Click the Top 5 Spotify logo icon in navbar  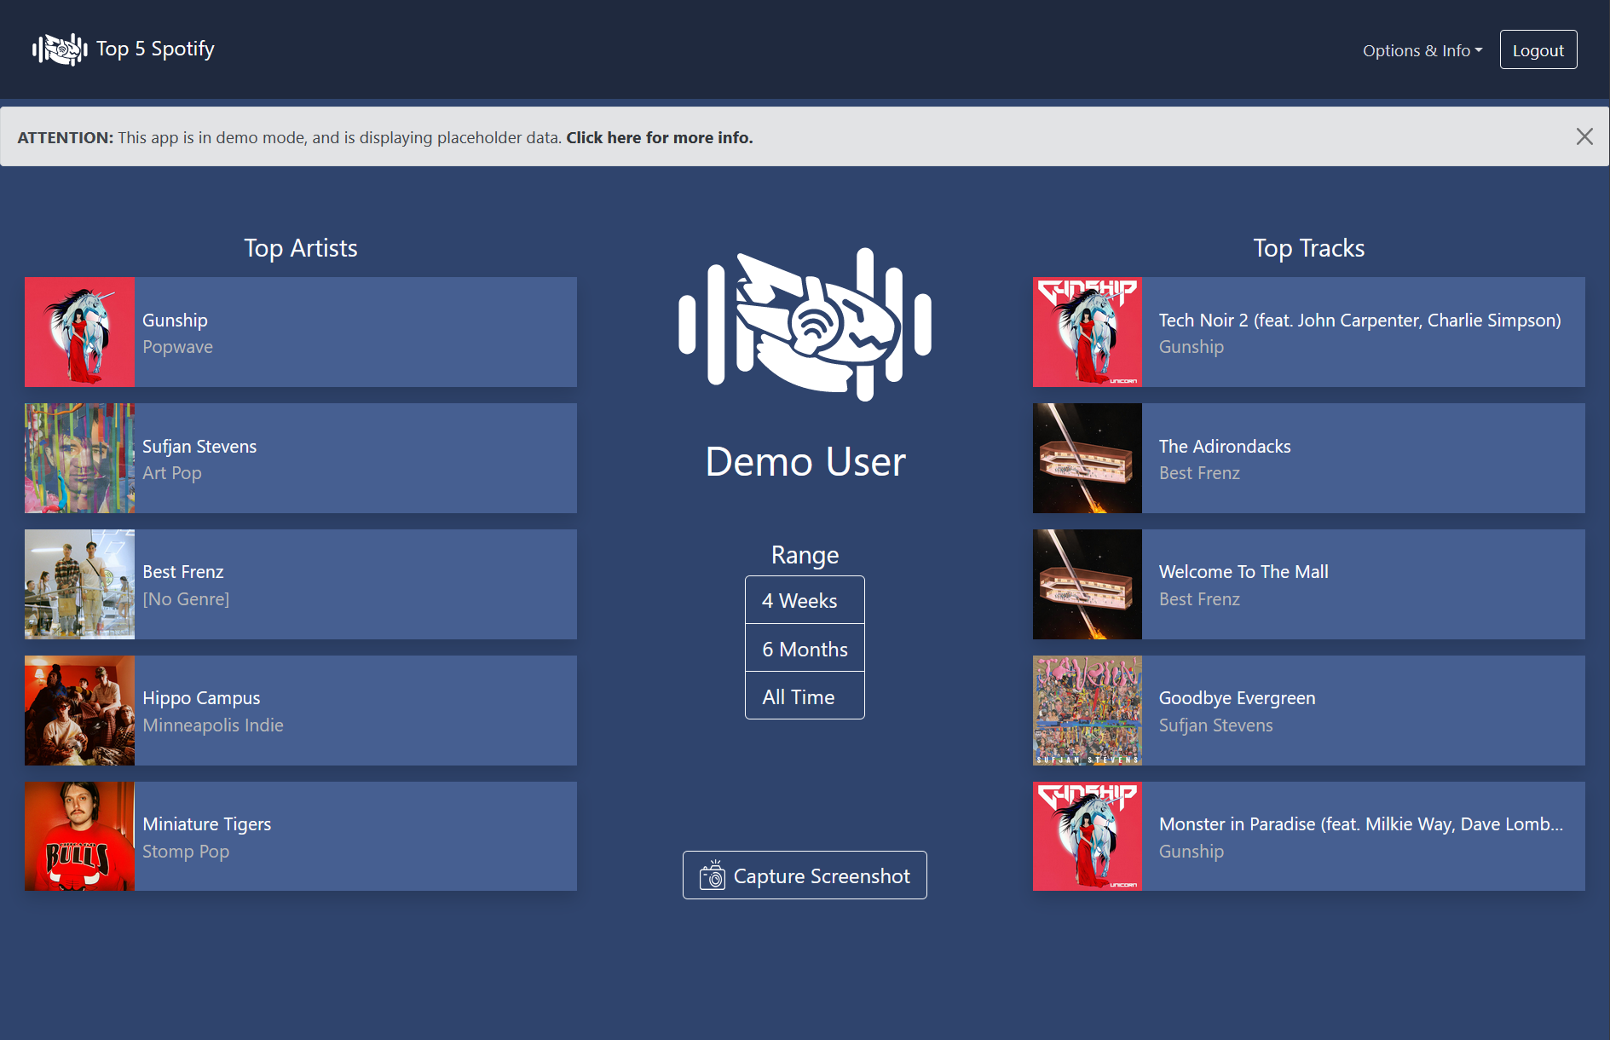(60, 49)
